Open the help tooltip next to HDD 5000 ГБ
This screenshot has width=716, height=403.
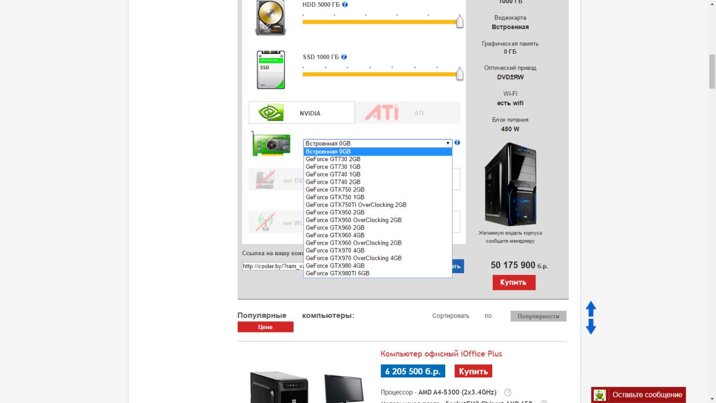point(345,4)
